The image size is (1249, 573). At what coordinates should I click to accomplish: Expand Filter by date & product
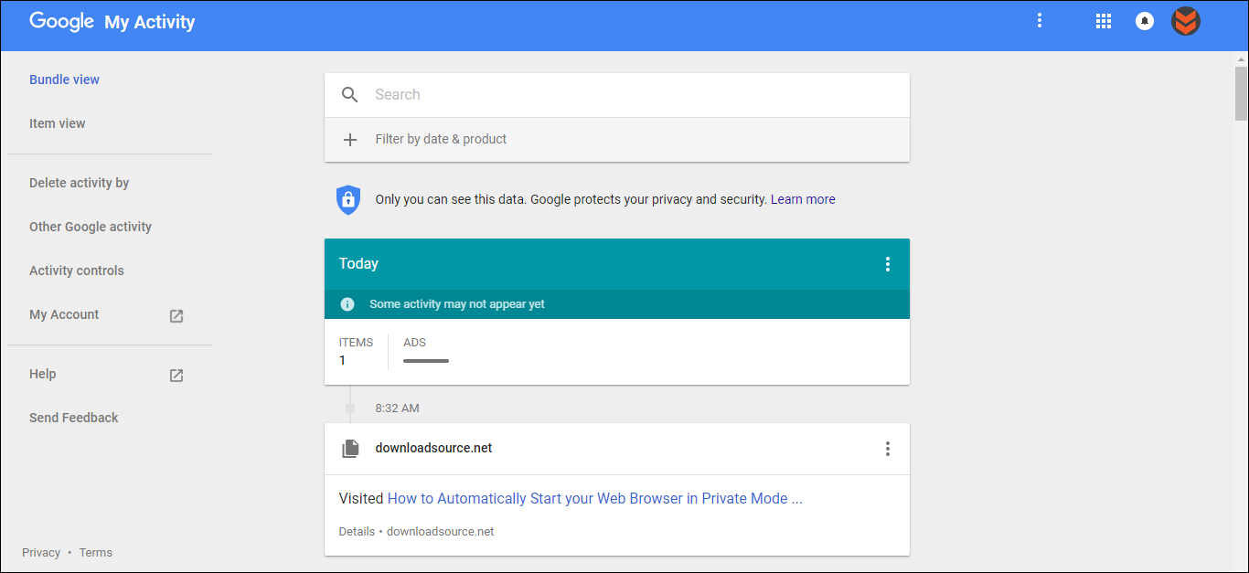click(617, 140)
